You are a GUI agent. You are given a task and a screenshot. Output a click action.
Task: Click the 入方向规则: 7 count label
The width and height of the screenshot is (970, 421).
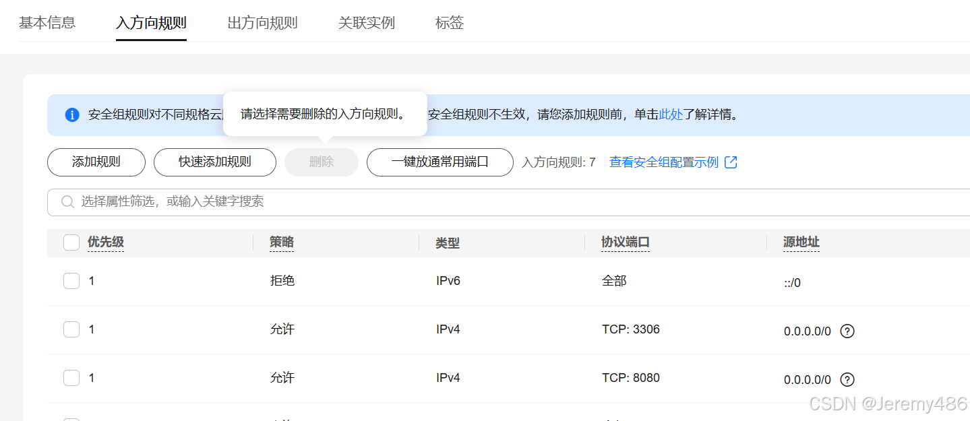(559, 162)
